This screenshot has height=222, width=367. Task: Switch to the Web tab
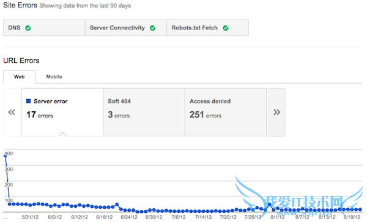[x=20, y=76]
